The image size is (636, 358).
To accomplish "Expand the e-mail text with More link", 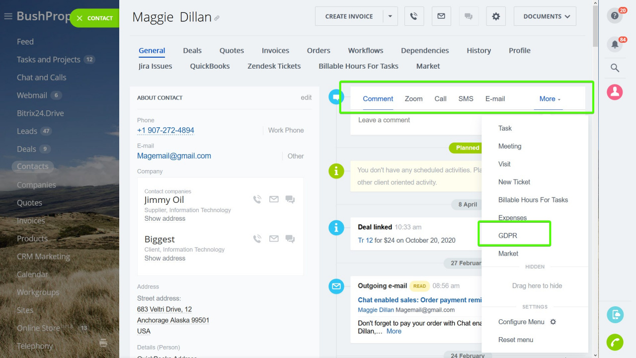I will (394, 331).
